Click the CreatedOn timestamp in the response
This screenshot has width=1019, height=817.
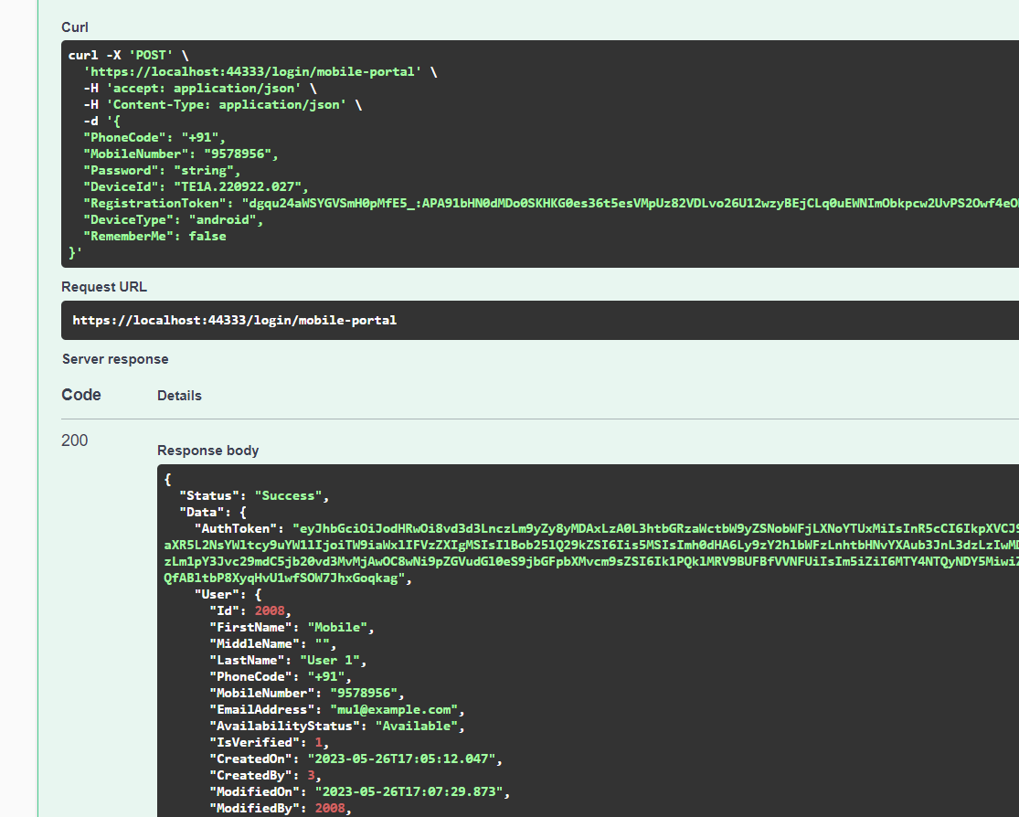tap(405, 759)
